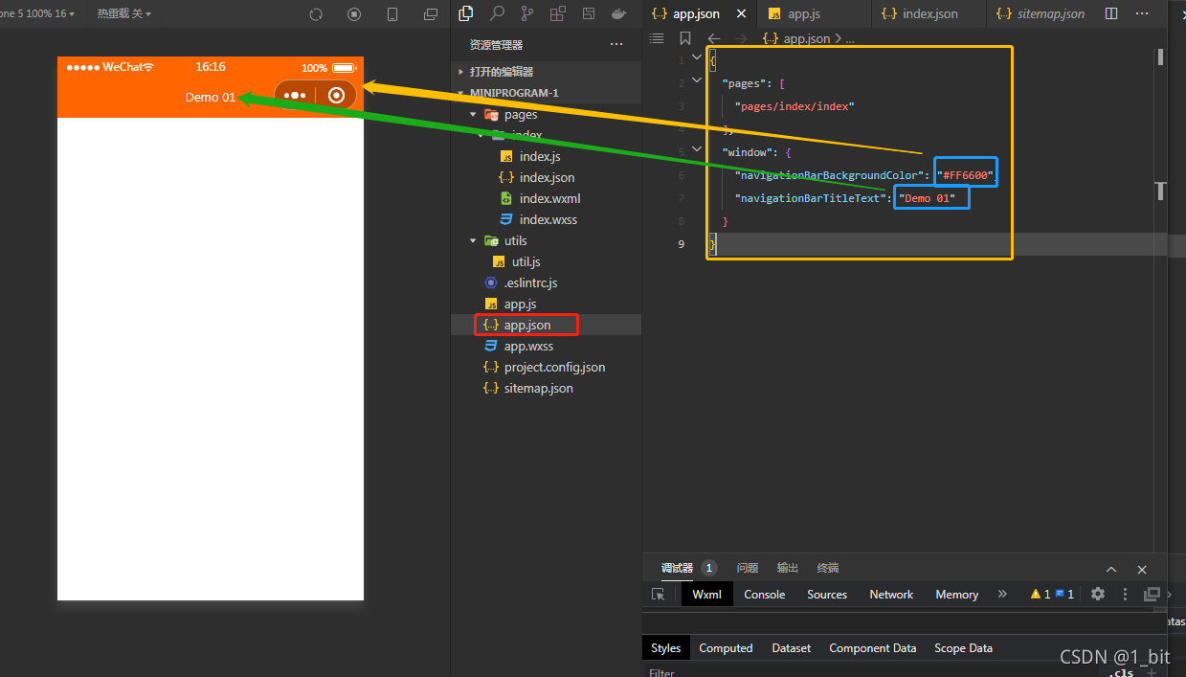Fold code at editor line 1
Viewport: 1186px width, 677px height.
coord(697,57)
